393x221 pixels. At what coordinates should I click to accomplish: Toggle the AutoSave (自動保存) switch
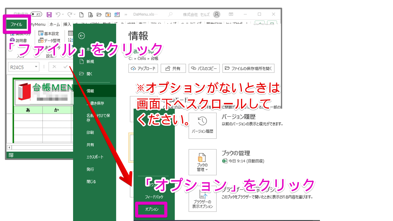36,14
